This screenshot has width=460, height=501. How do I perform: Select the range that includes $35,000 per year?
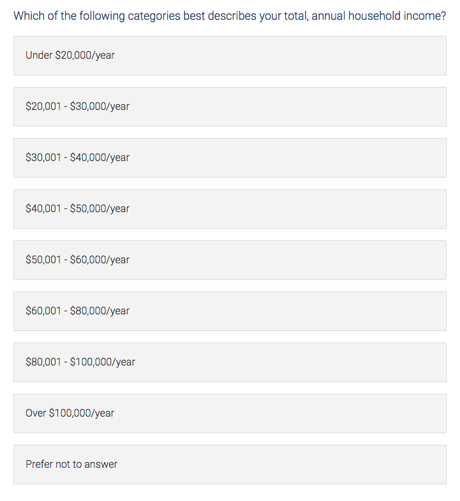(230, 158)
